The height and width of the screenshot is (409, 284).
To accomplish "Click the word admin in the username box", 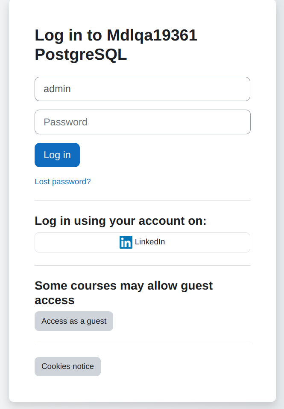I will pyautogui.click(x=57, y=89).
